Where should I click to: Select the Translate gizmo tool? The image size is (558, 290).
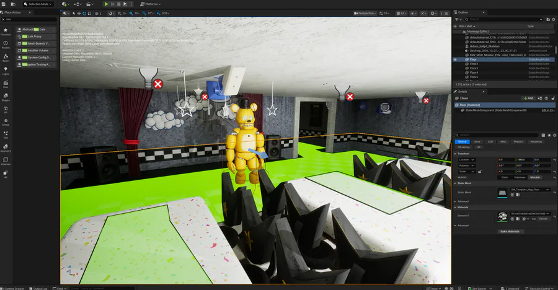pos(79,13)
